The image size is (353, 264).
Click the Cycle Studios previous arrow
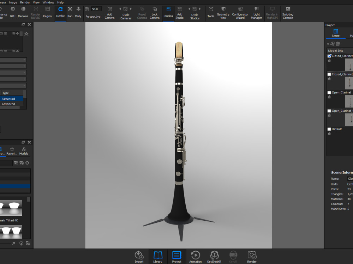[189, 8]
